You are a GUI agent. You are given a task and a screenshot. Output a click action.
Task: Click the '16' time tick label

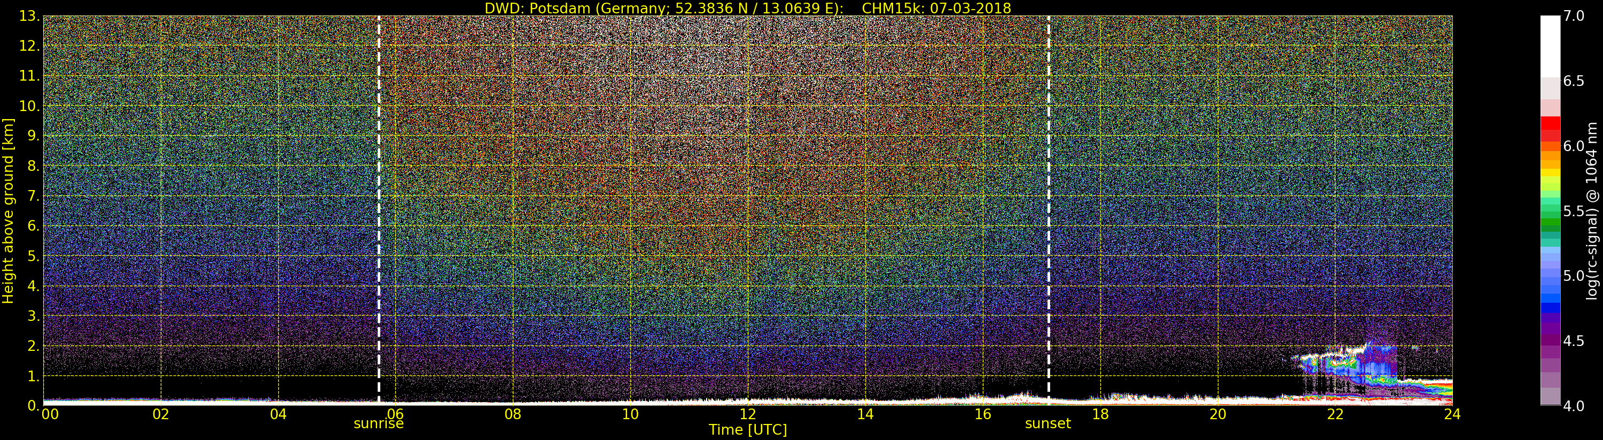(x=983, y=414)
